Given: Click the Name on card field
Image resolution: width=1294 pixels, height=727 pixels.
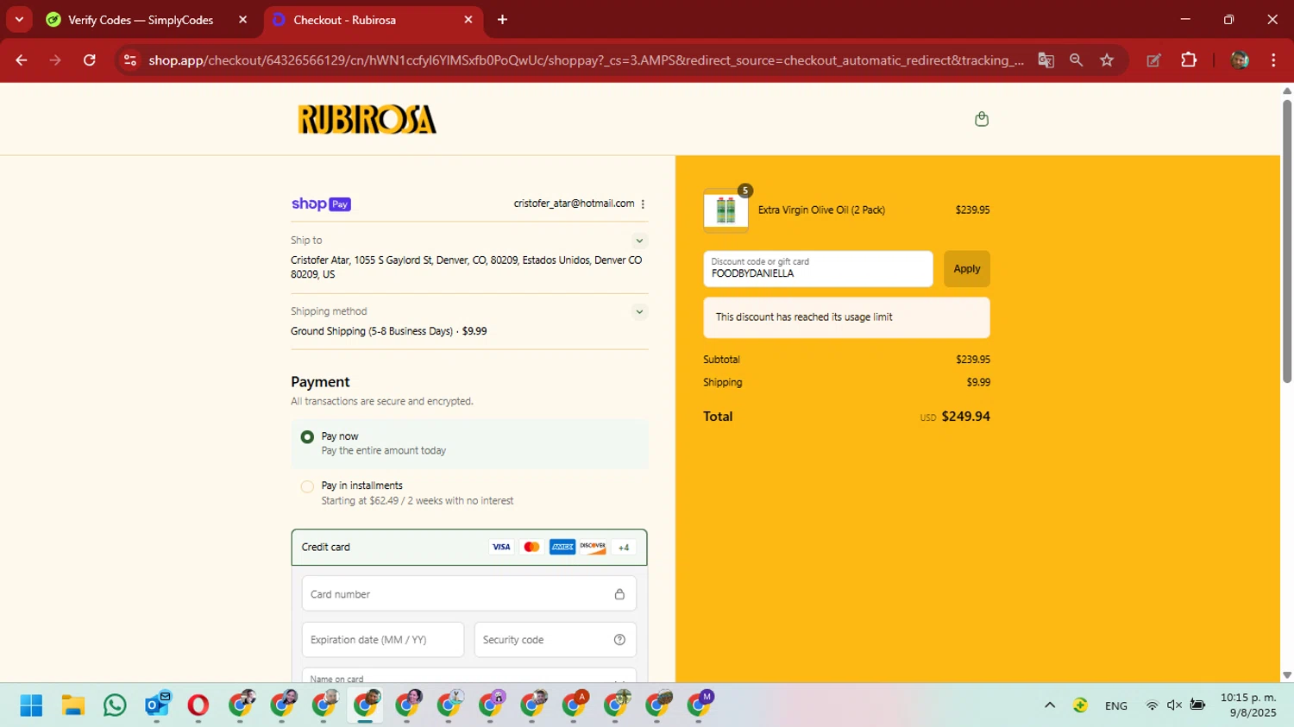Looking at the screenshot, I should click(469, 675).
